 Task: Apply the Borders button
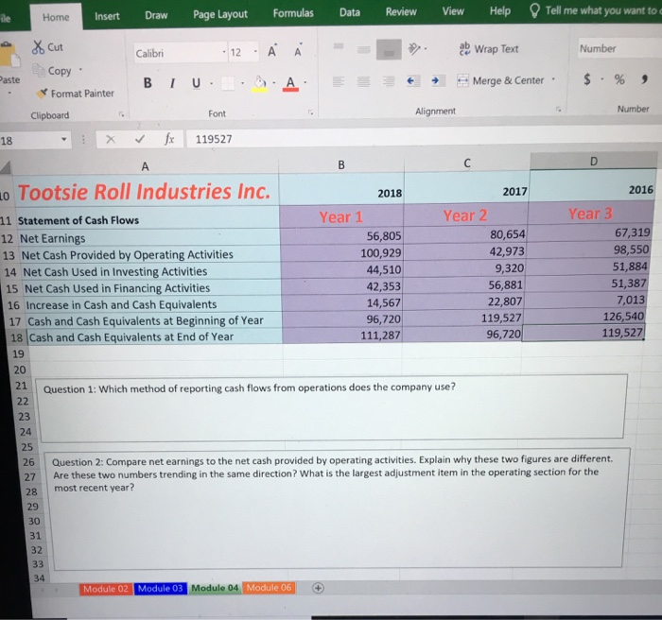(x=228, y=83)
